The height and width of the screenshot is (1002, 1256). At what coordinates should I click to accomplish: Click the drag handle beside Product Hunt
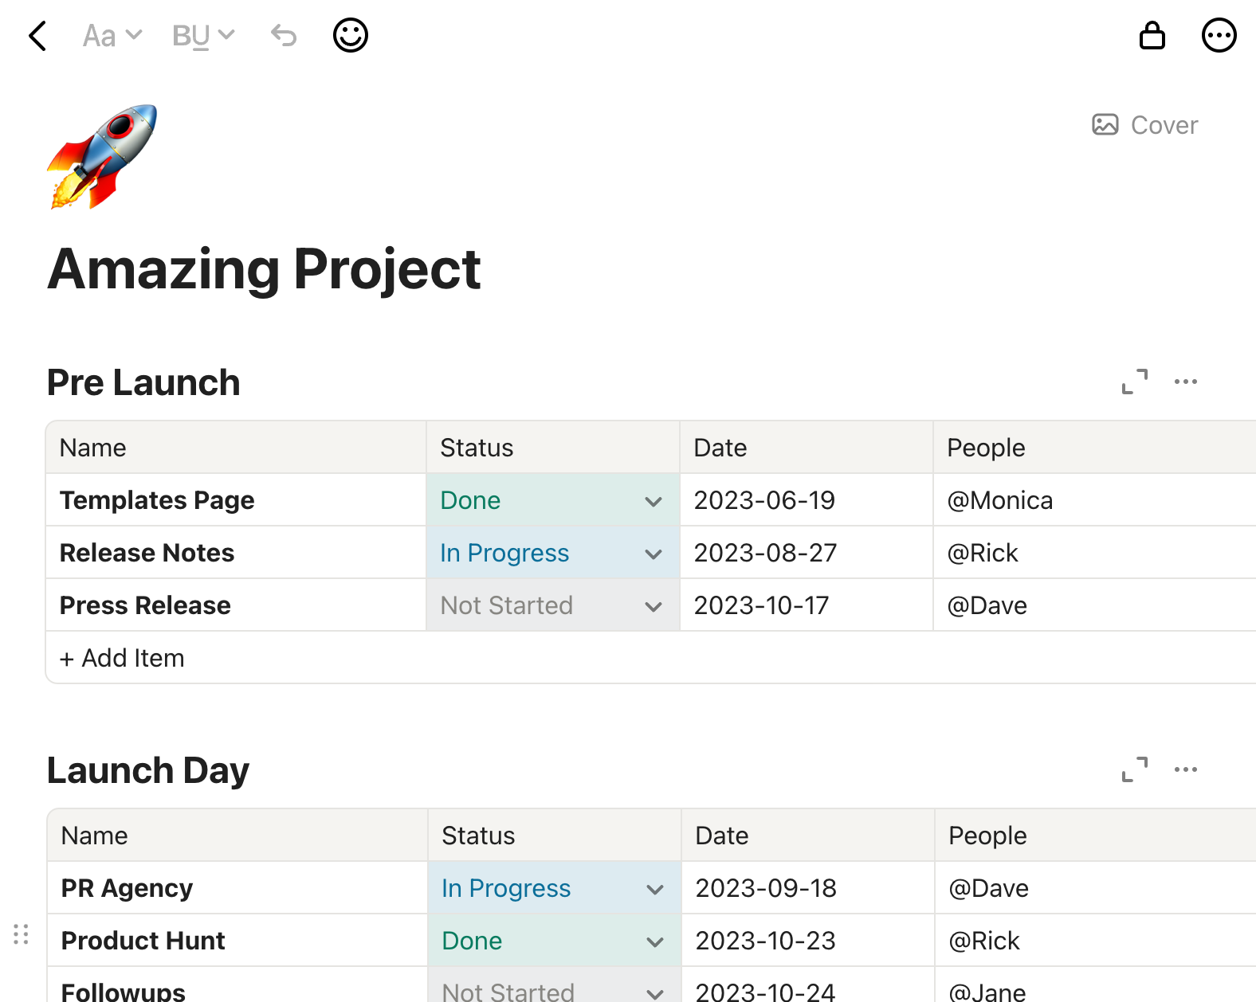[x=22, y=934]
